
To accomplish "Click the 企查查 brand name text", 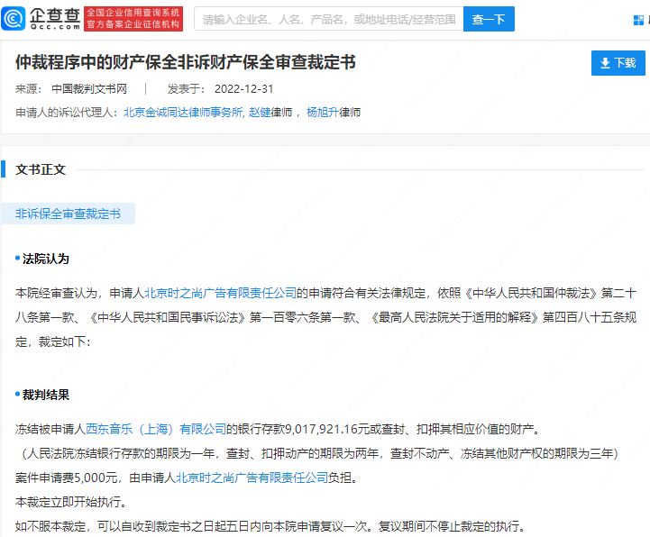I will (x=55, y=15).
